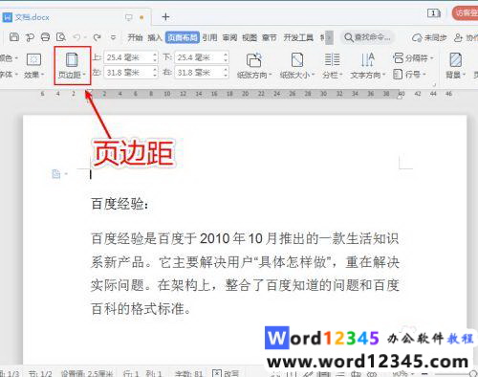The height and width of the screenshot is (377, 478).
Task: Open the 开始 tab
Action: [x=135, y=37]
